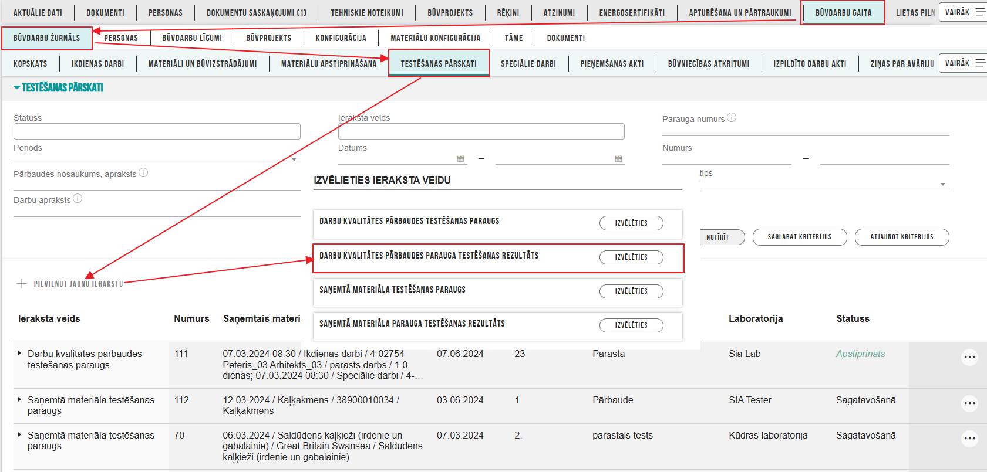
Task: Click the Kūdras laboratorija cell
Action: point(768,435)
